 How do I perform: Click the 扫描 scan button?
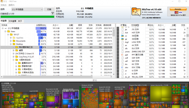click(49, 9)
